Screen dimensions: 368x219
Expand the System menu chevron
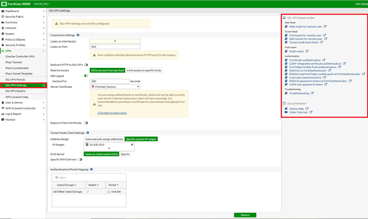43,34
